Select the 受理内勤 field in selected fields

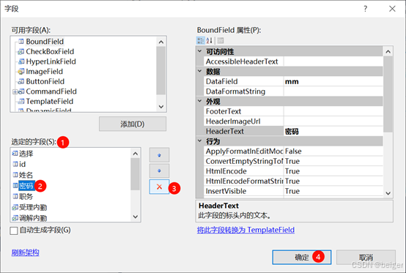pos(33,207)
